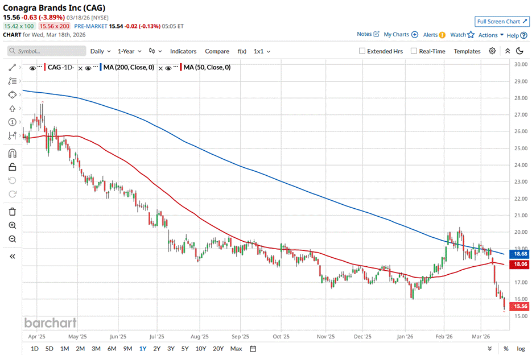Open the Fibonacci tools group
Viewport: 532px width, 355px height.
(12, 81)
